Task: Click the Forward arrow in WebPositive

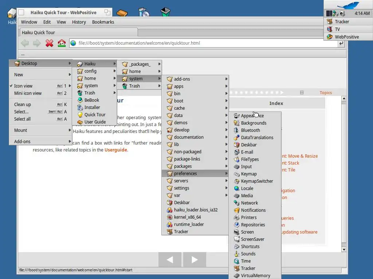Action: click(x=37, y=43)
